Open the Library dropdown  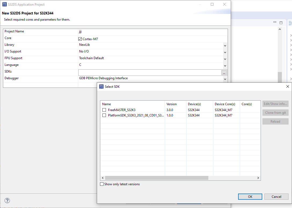click(225, 46)
